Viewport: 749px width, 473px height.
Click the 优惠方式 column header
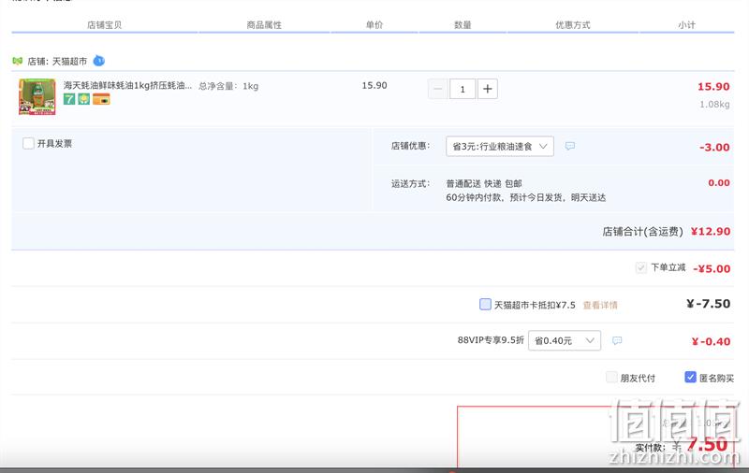[x=573, y=25]
